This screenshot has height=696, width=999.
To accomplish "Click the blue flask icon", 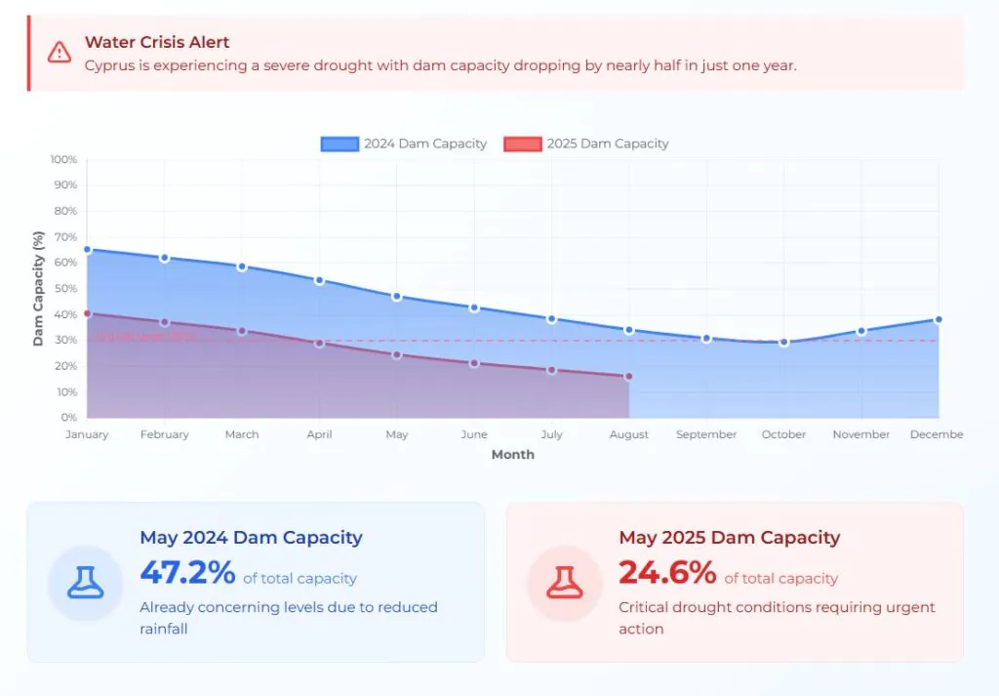I will (x=85, y=583).
